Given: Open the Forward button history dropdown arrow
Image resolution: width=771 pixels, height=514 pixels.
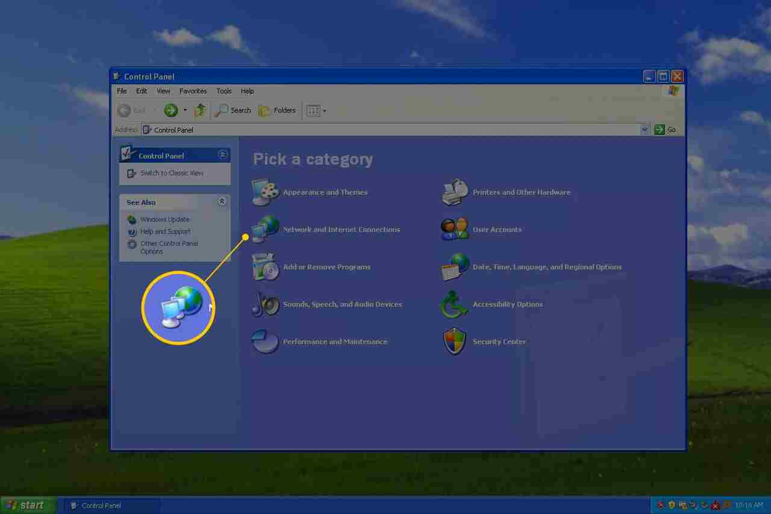Looking at the screenshot, I should point(185,110).
